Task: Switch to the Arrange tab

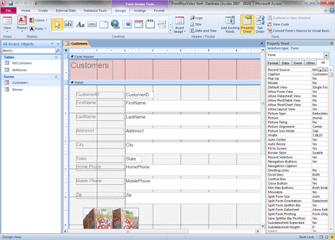Action: [140, 10]
